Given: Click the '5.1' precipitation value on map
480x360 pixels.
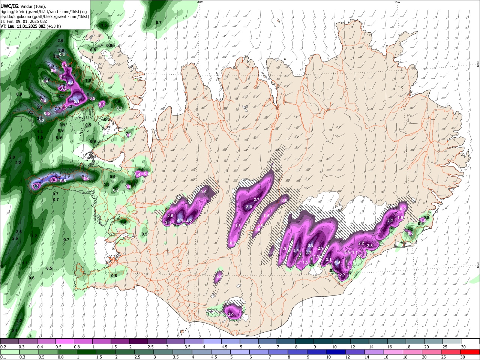Looking at the screenshot, I should pos(76,101).
